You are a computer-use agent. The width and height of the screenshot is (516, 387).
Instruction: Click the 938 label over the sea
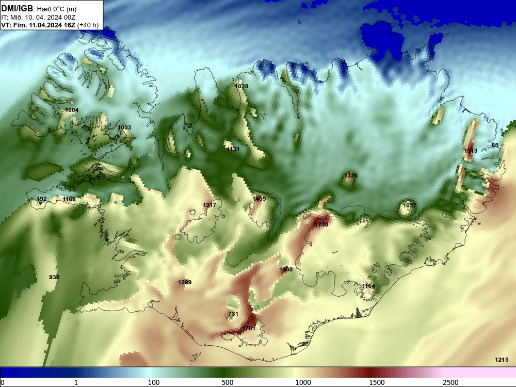54,277
